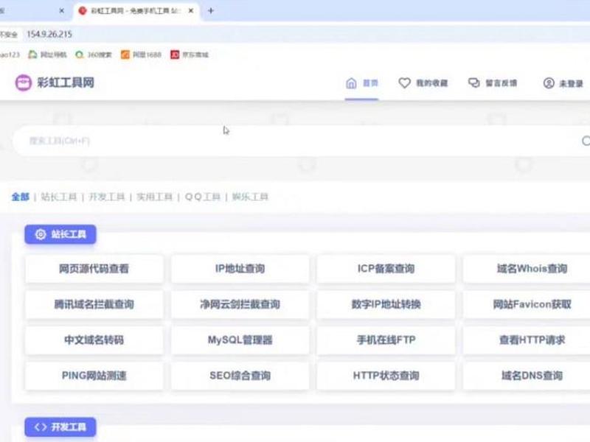
Task: Open the 域名Whois查询 tool
Action: point(527,269)
